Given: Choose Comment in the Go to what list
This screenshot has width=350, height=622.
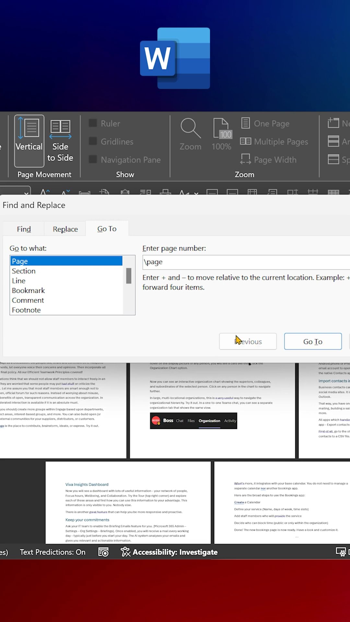Looking at the screenshot, I should coord(66,300).
